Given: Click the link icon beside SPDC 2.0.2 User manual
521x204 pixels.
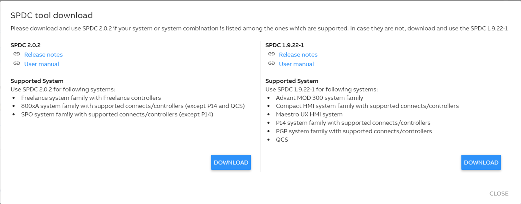Looking at the screenshot, I should [17, 64].
